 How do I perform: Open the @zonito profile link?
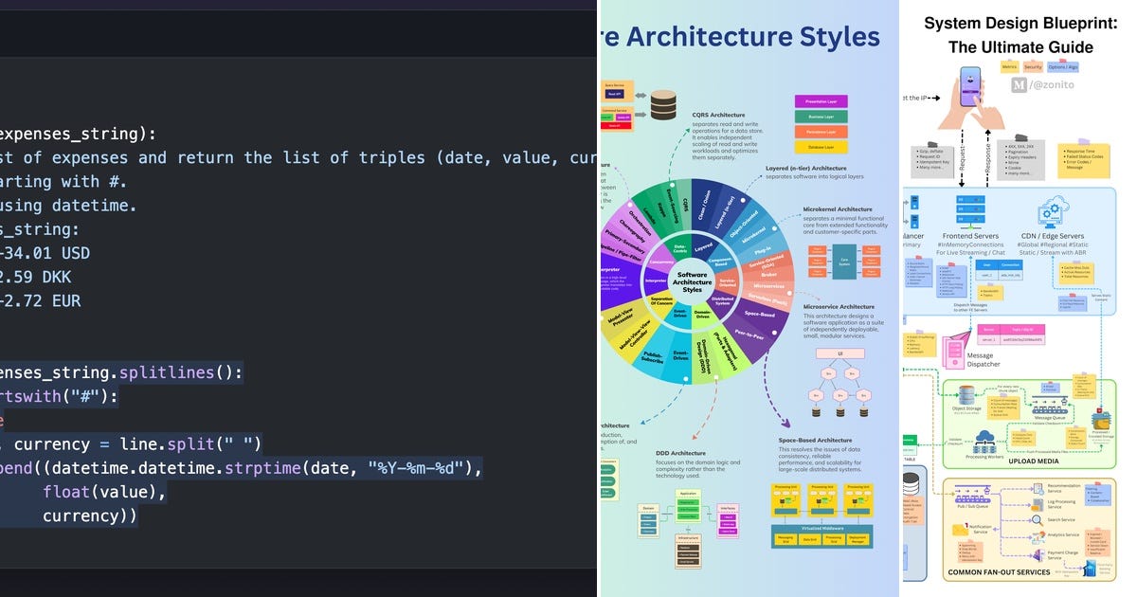[1053, 84]
